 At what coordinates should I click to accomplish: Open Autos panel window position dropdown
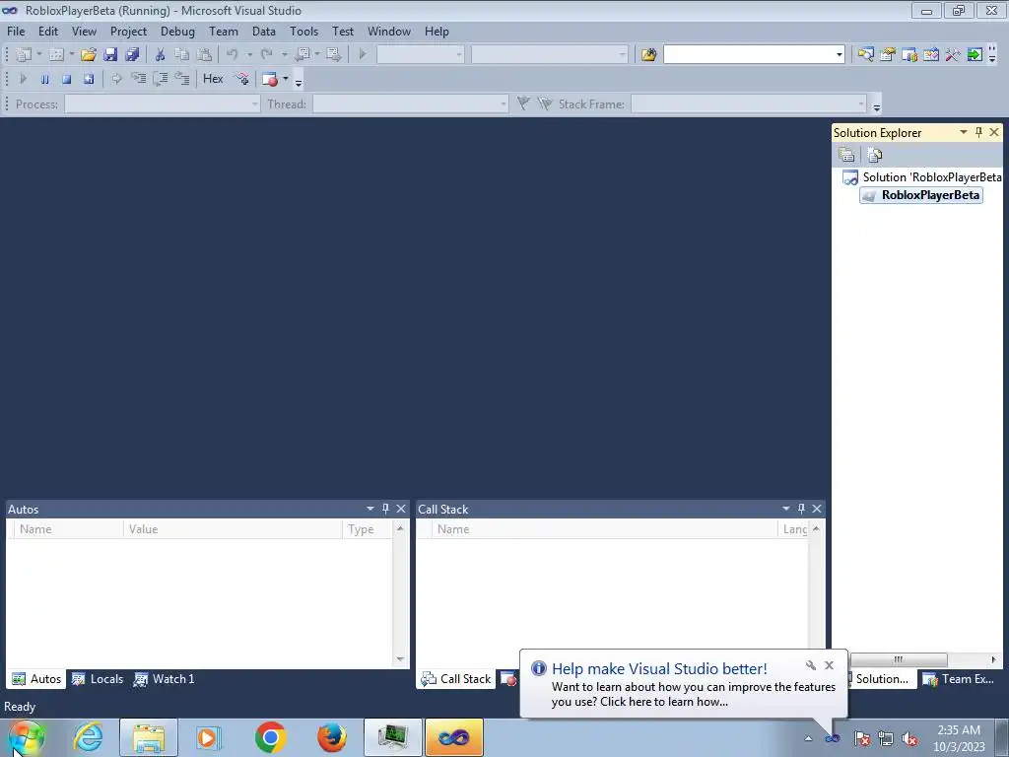click(370, 509)
